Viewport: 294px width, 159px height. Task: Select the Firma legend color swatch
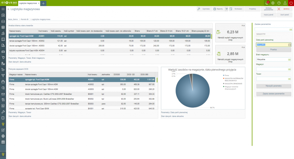coord(224,75)
